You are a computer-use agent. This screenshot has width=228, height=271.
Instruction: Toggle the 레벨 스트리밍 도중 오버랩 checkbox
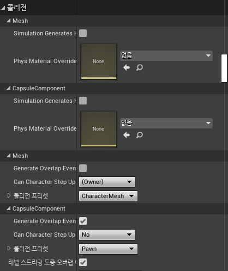tap(83, 262)
